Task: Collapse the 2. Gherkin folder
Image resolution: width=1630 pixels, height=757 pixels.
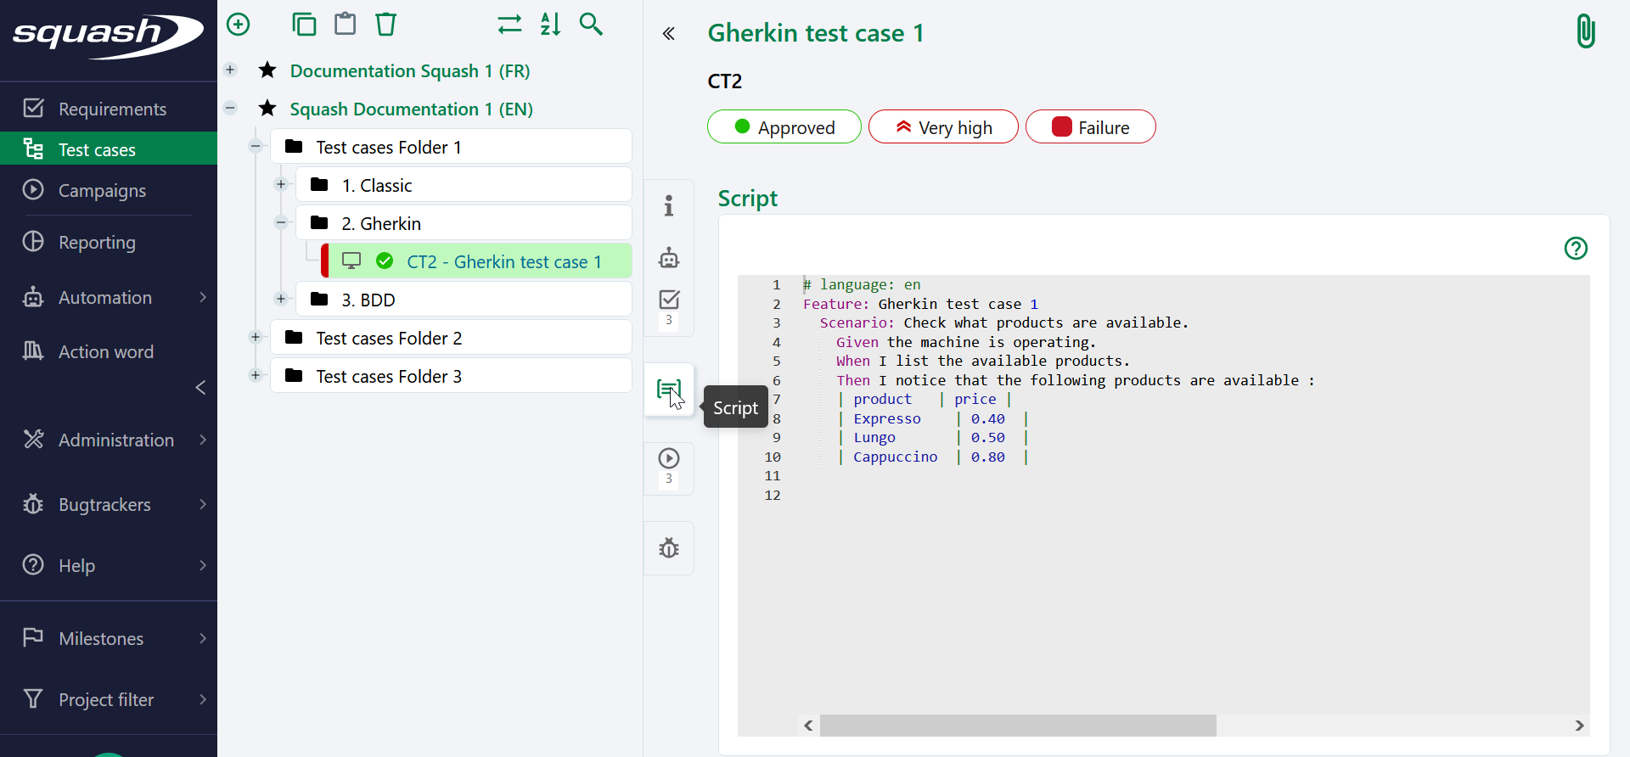Action: (281, 222)
